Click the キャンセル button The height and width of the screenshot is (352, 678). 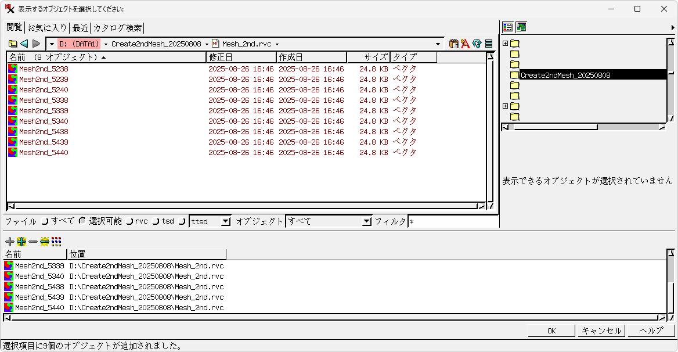[601, 331]
